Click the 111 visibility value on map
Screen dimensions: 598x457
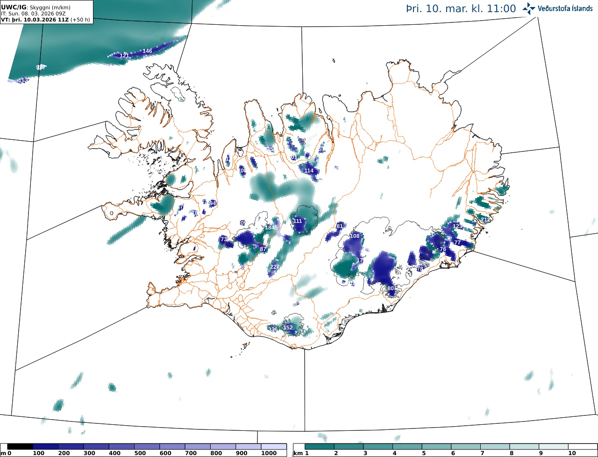pos(298,221)
